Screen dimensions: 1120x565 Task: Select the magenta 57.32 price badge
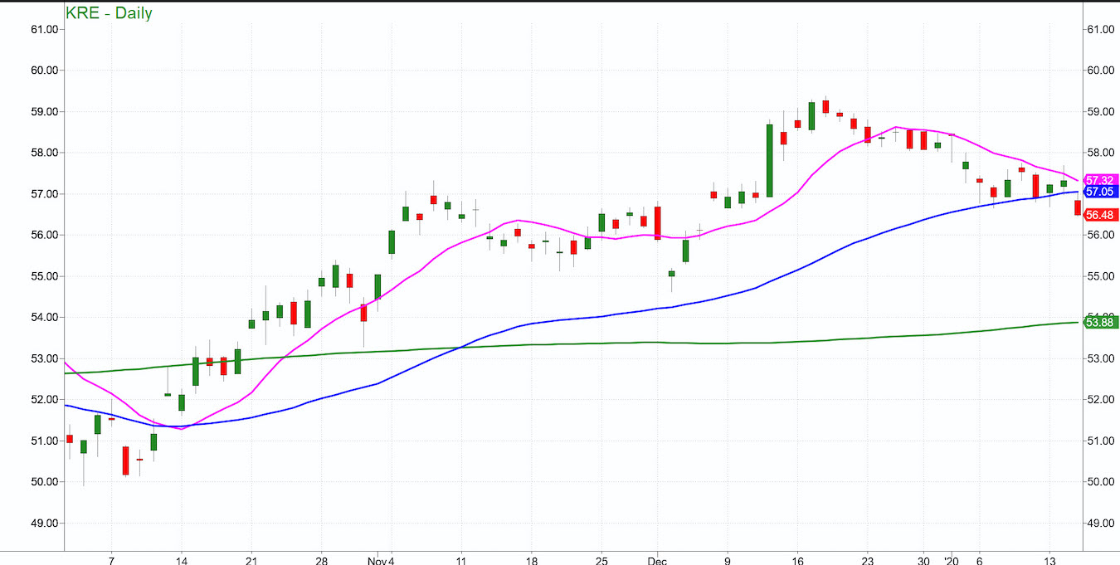1103,180
